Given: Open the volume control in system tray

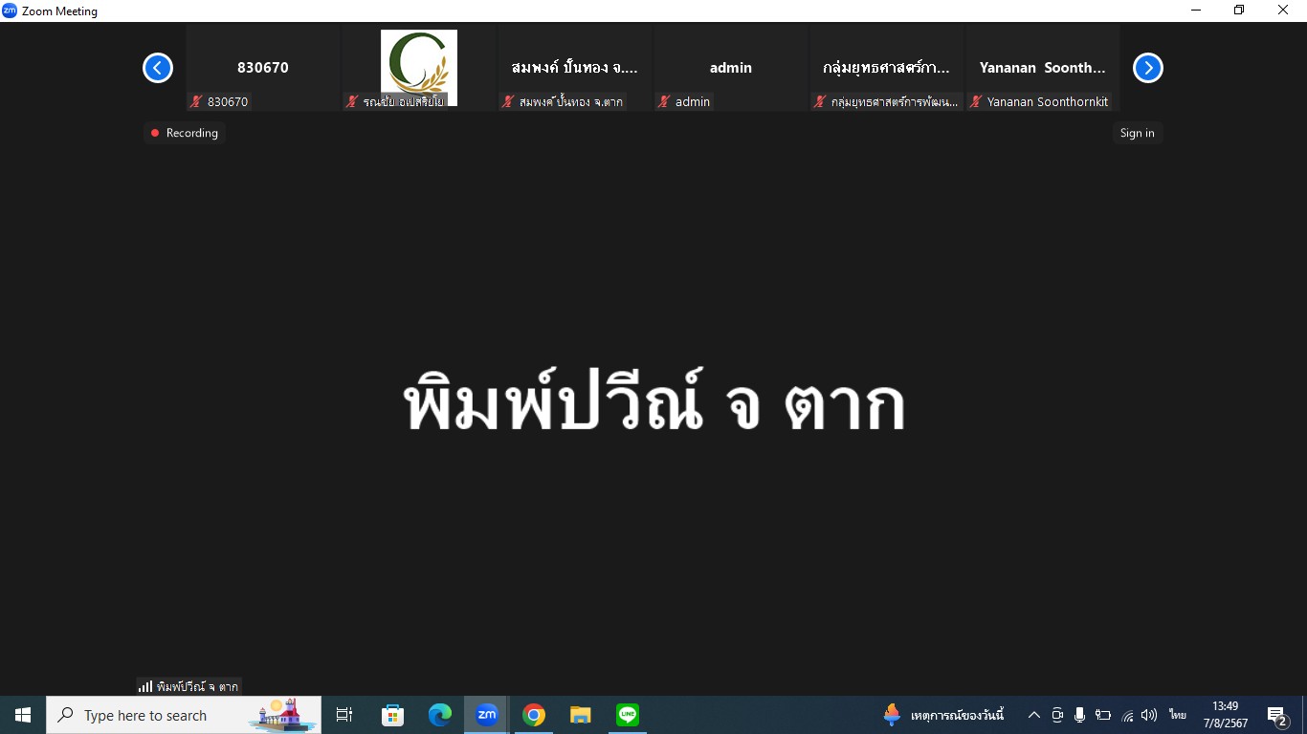Looking at the screenshot, I should [x=1149, y=715].
